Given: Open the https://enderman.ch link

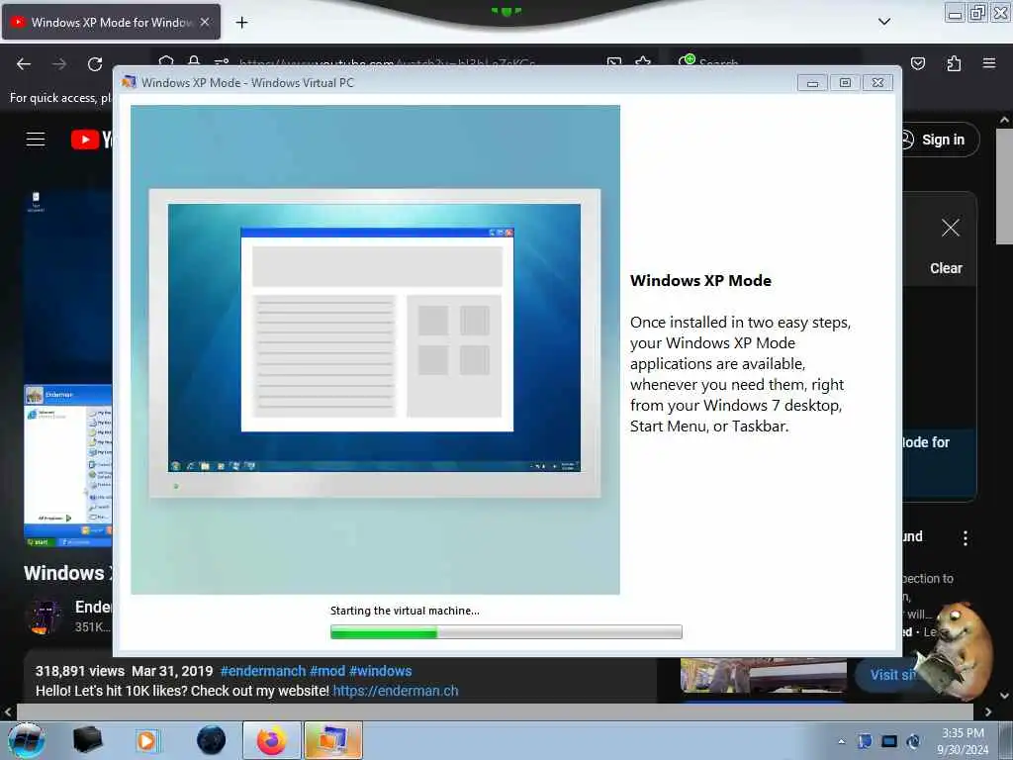Looking at the screenshot, I should point(396,691).
